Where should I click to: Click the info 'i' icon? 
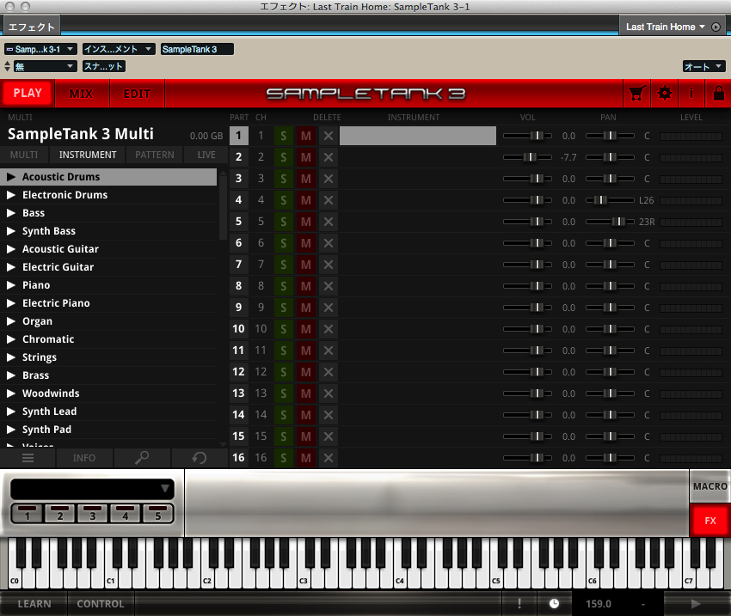pyautogui.click(x=691, y=94)
